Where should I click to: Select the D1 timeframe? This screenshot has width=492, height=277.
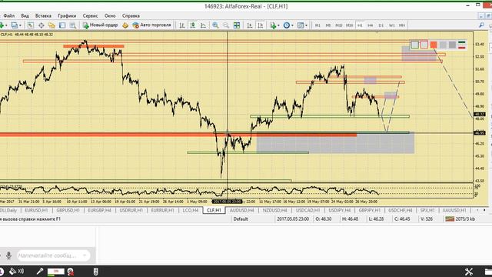point(381,25)
